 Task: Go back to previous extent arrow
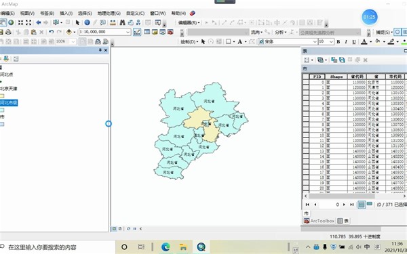(39, 22)
